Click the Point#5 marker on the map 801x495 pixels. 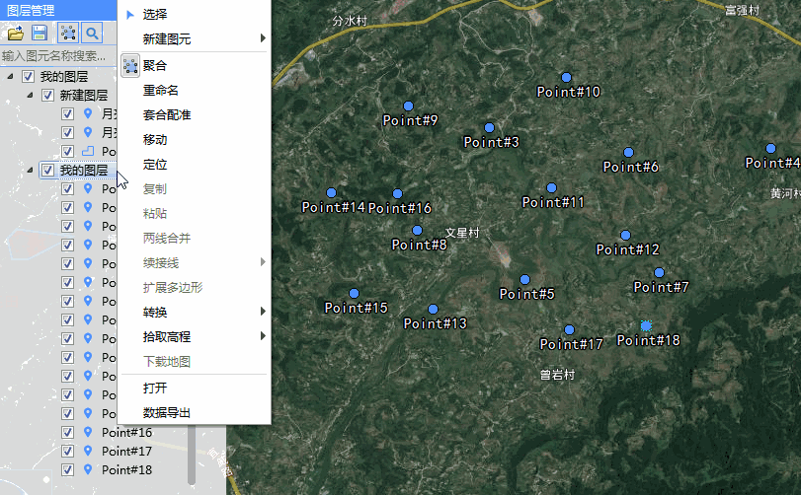point(525,279)
